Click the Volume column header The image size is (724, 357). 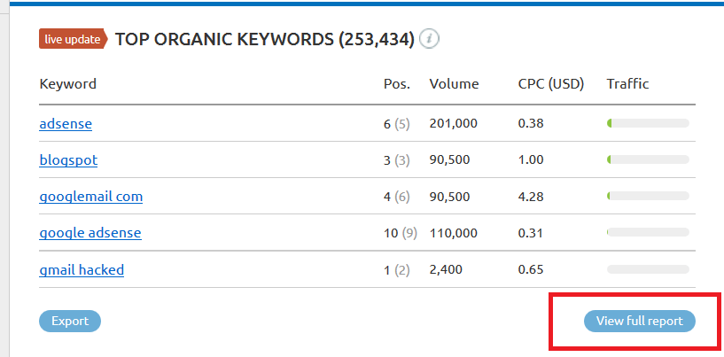(454, 83)
